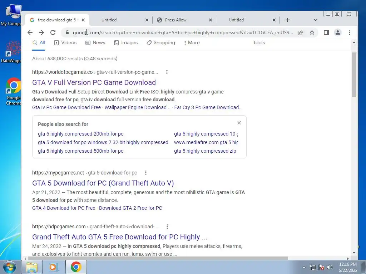Launch Windows Media Player from taskbar
366x274 pixels.
point(54,267)
